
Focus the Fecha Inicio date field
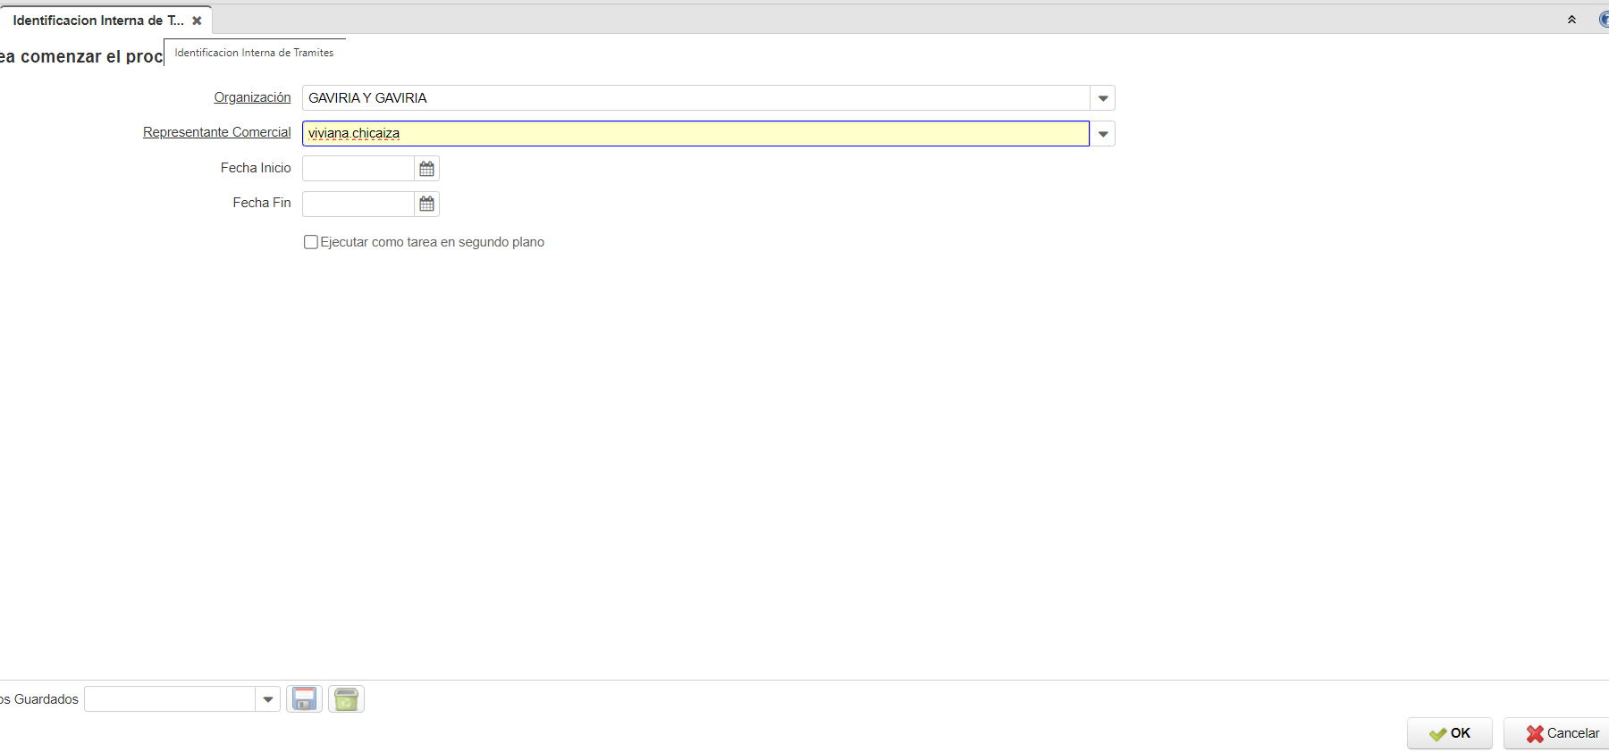[x=358, y=169]
